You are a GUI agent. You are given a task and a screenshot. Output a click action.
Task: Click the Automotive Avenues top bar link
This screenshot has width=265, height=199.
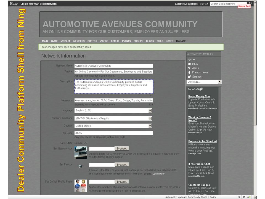[186, 4]
